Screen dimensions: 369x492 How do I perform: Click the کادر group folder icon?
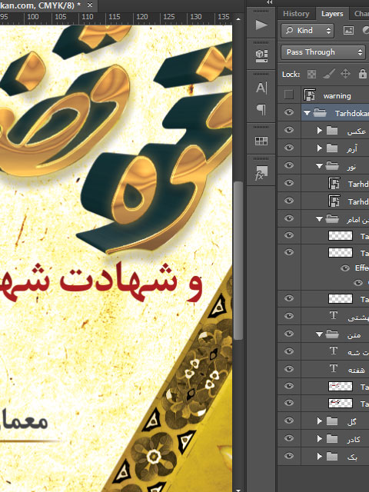332,439
